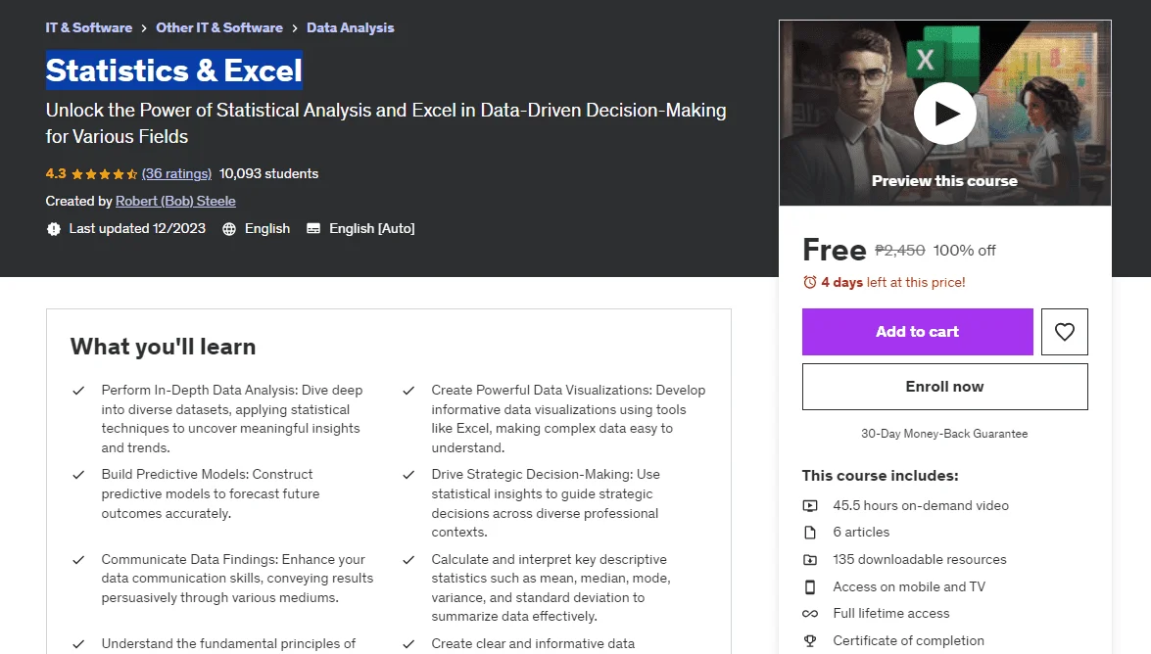The height and width of the screenshot is (654, 1151).
Task: Add course to wishlist with heart icon
Action: [x=1065, y=332]
